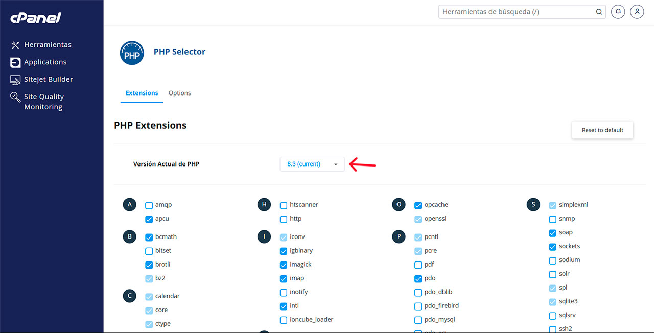The height and width of the screenshot is (333, 654).
Task: Open the PHP version 8.3 dropdown
Action: (312, 164)
